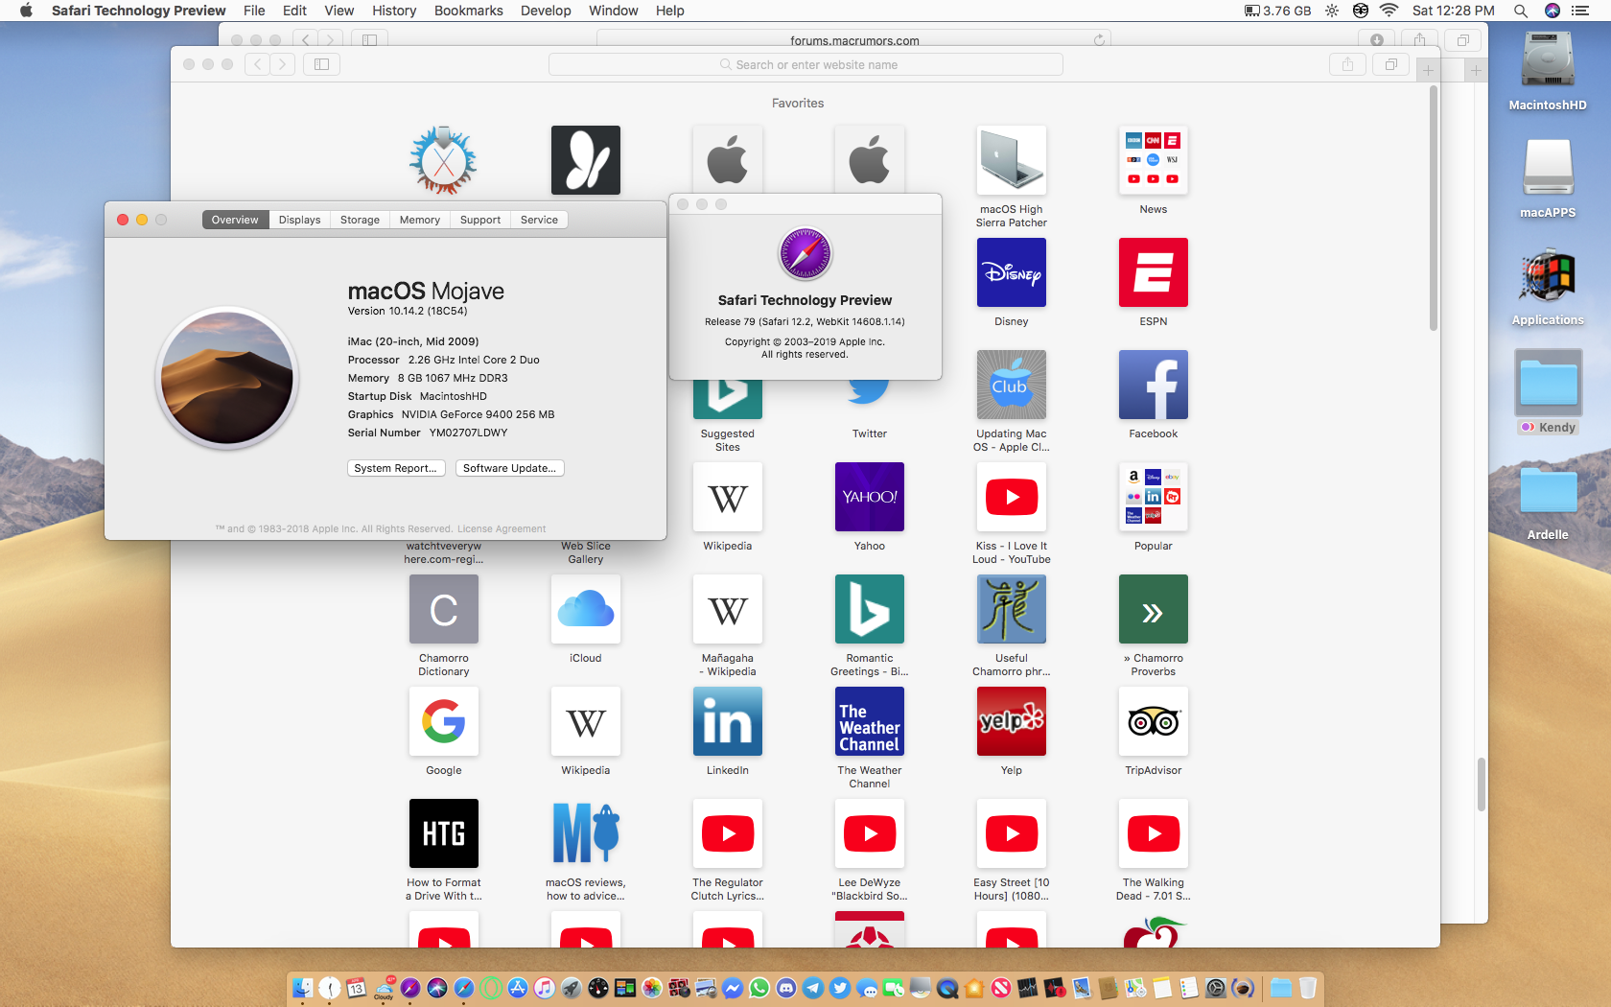Open the TripAdvisor favorite
This screenshot has width=1611, height=1007.
[x=1153, y=721]
